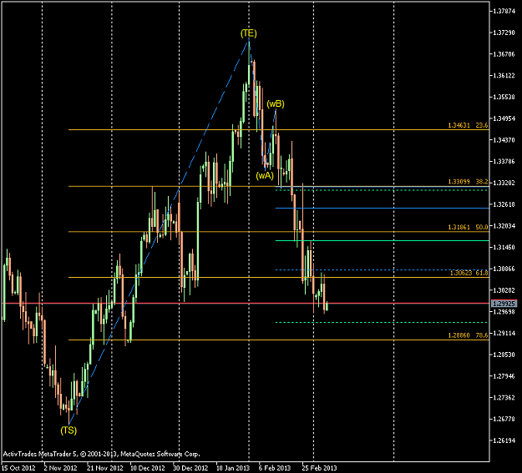Click the (TE) wave label at the peak

pos(249,33)
